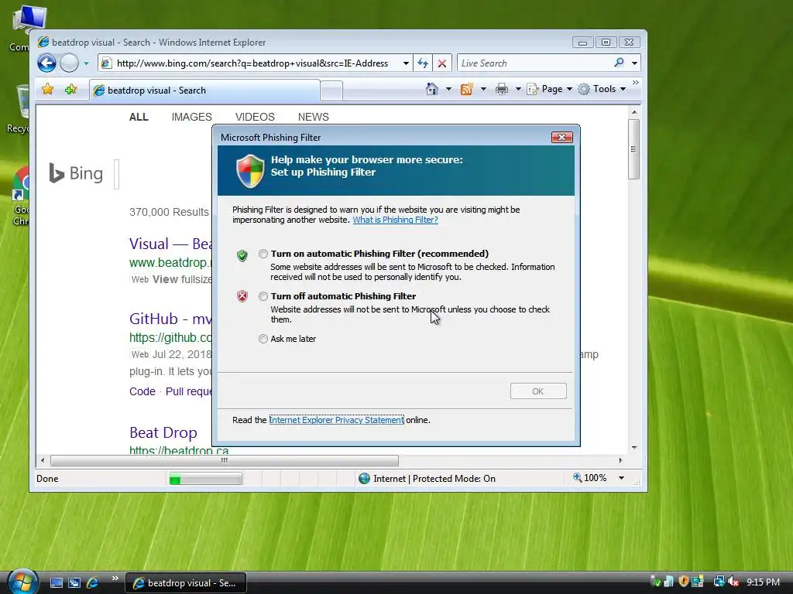Select the 'Ask me later' radio button

[x=263, y=339]
